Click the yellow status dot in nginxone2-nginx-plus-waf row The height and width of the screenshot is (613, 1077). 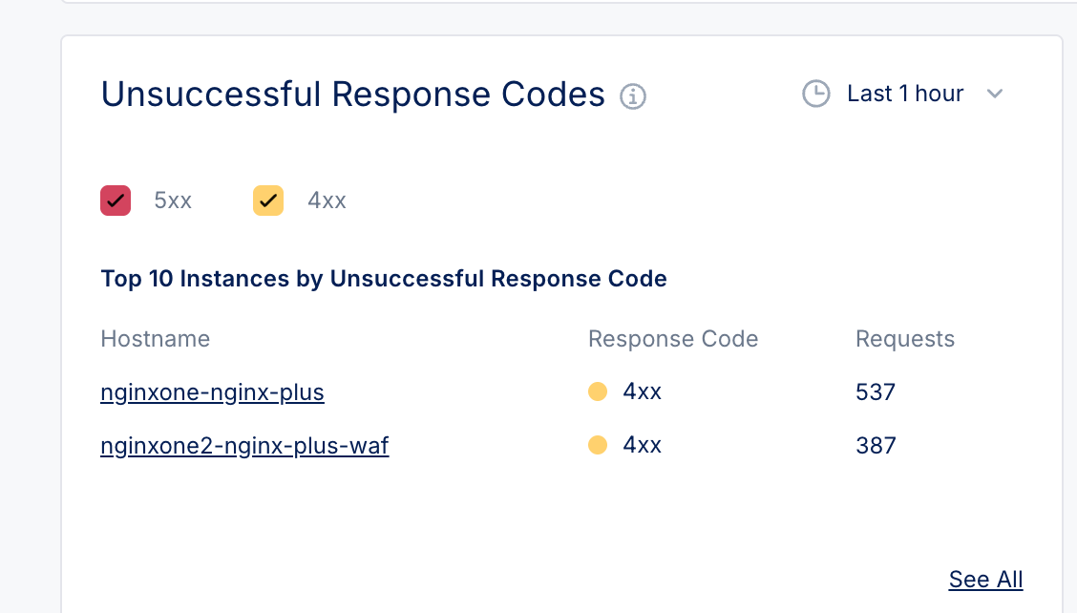pos(598,445)
